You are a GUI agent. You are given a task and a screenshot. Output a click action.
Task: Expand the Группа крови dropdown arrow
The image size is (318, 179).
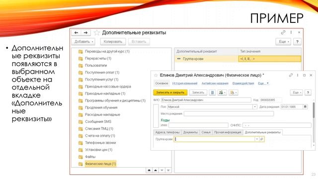pos(257,139)
